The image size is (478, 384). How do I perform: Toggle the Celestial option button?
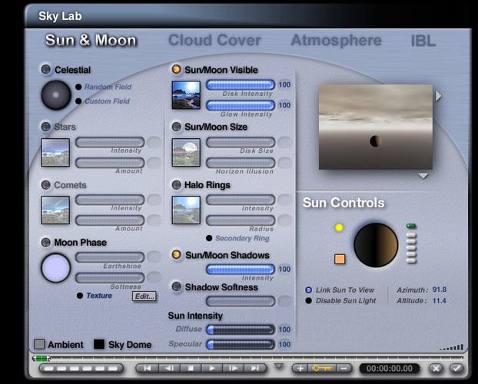point(46,69)
